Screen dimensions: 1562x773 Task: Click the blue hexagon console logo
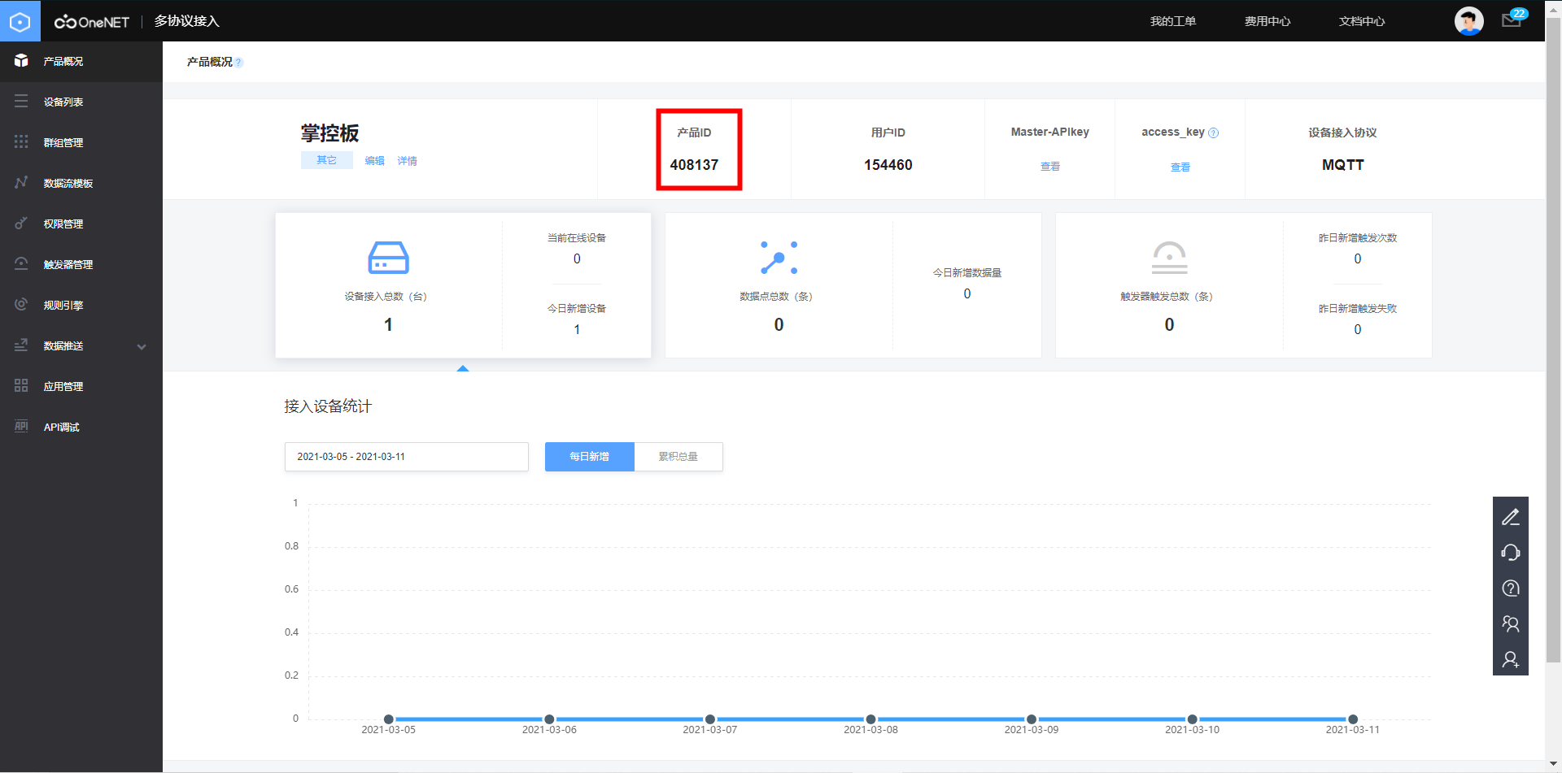20,21
